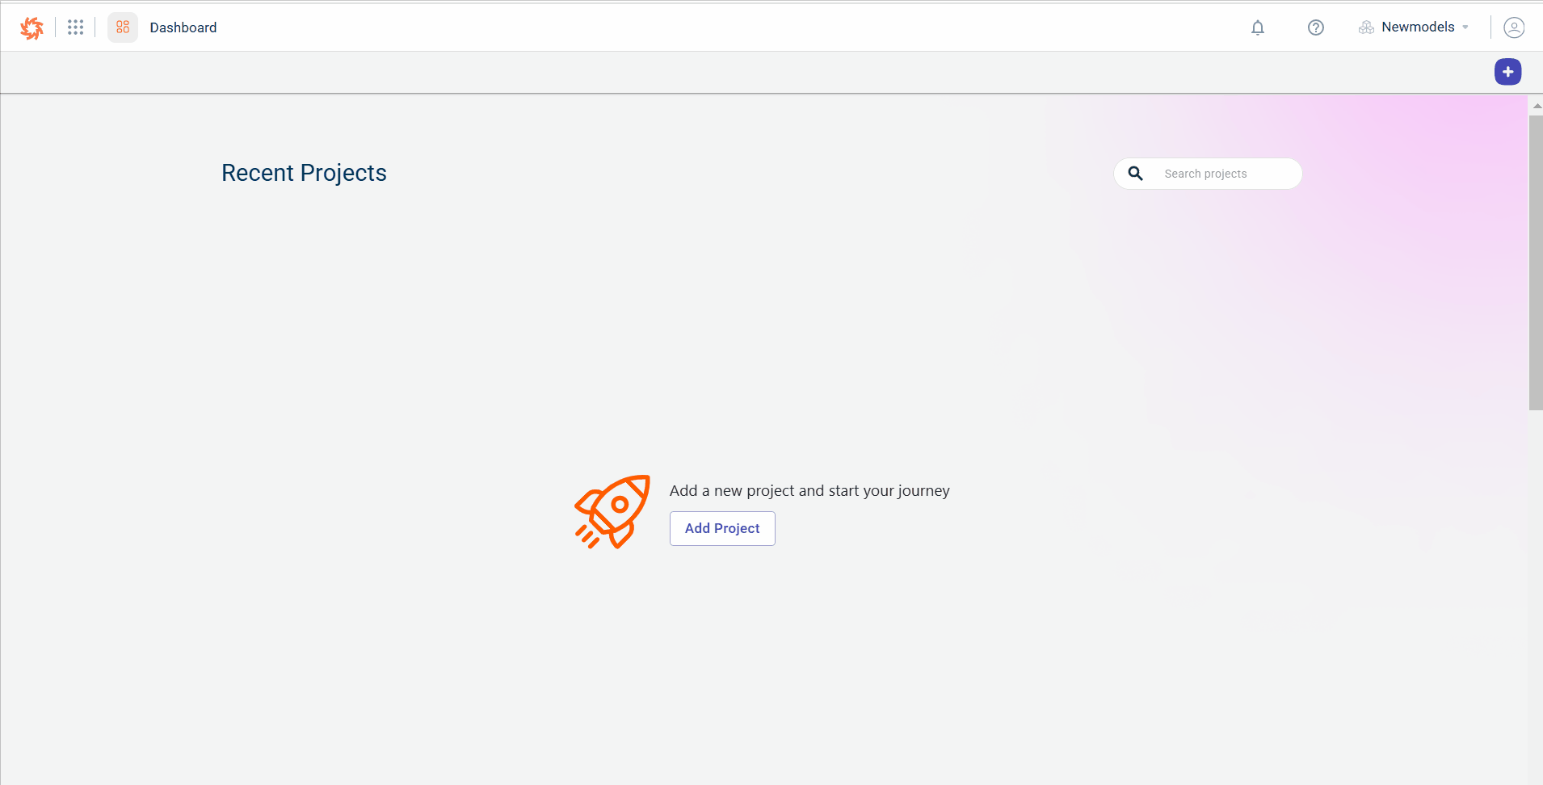Open the help question mark icon
This screenshot has height=785, width=1543.
[x=1315, y=27]
